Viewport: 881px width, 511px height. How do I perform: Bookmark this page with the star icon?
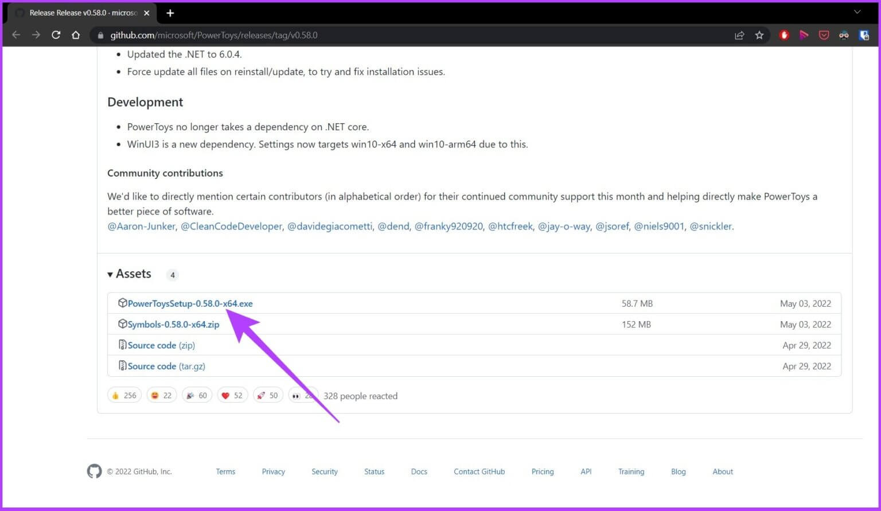pyautogui.click(x=759, y=35)
